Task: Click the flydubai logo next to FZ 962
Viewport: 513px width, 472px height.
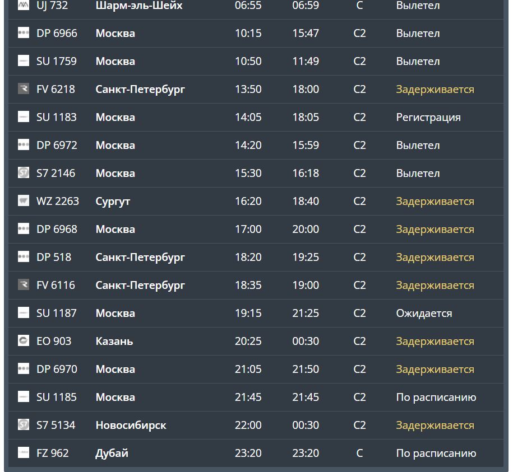Action: 23,453
